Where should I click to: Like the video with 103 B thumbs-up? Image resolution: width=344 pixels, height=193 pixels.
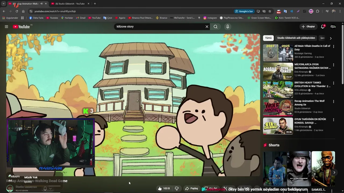164,188
